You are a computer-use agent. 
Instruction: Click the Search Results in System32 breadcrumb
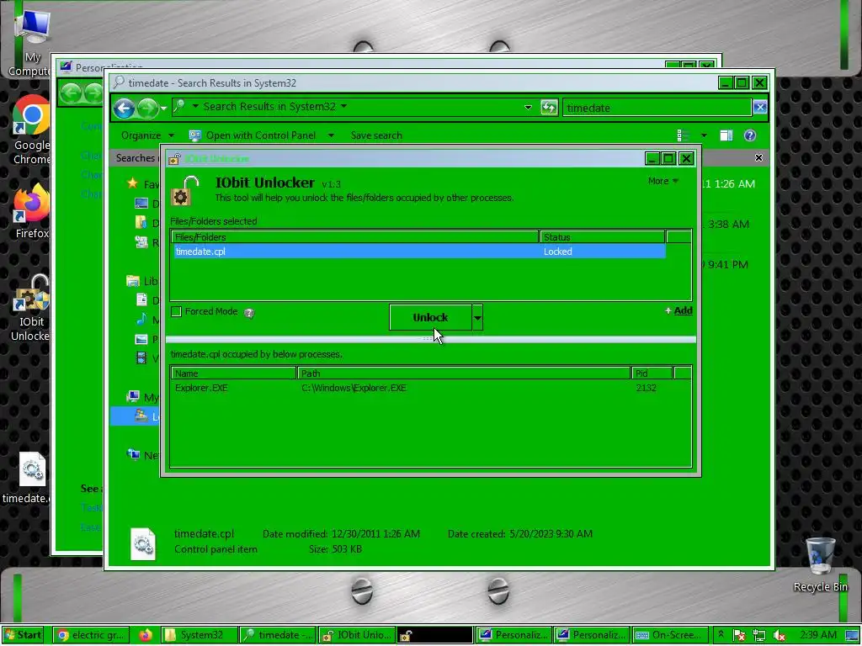[x=269, y=107]
